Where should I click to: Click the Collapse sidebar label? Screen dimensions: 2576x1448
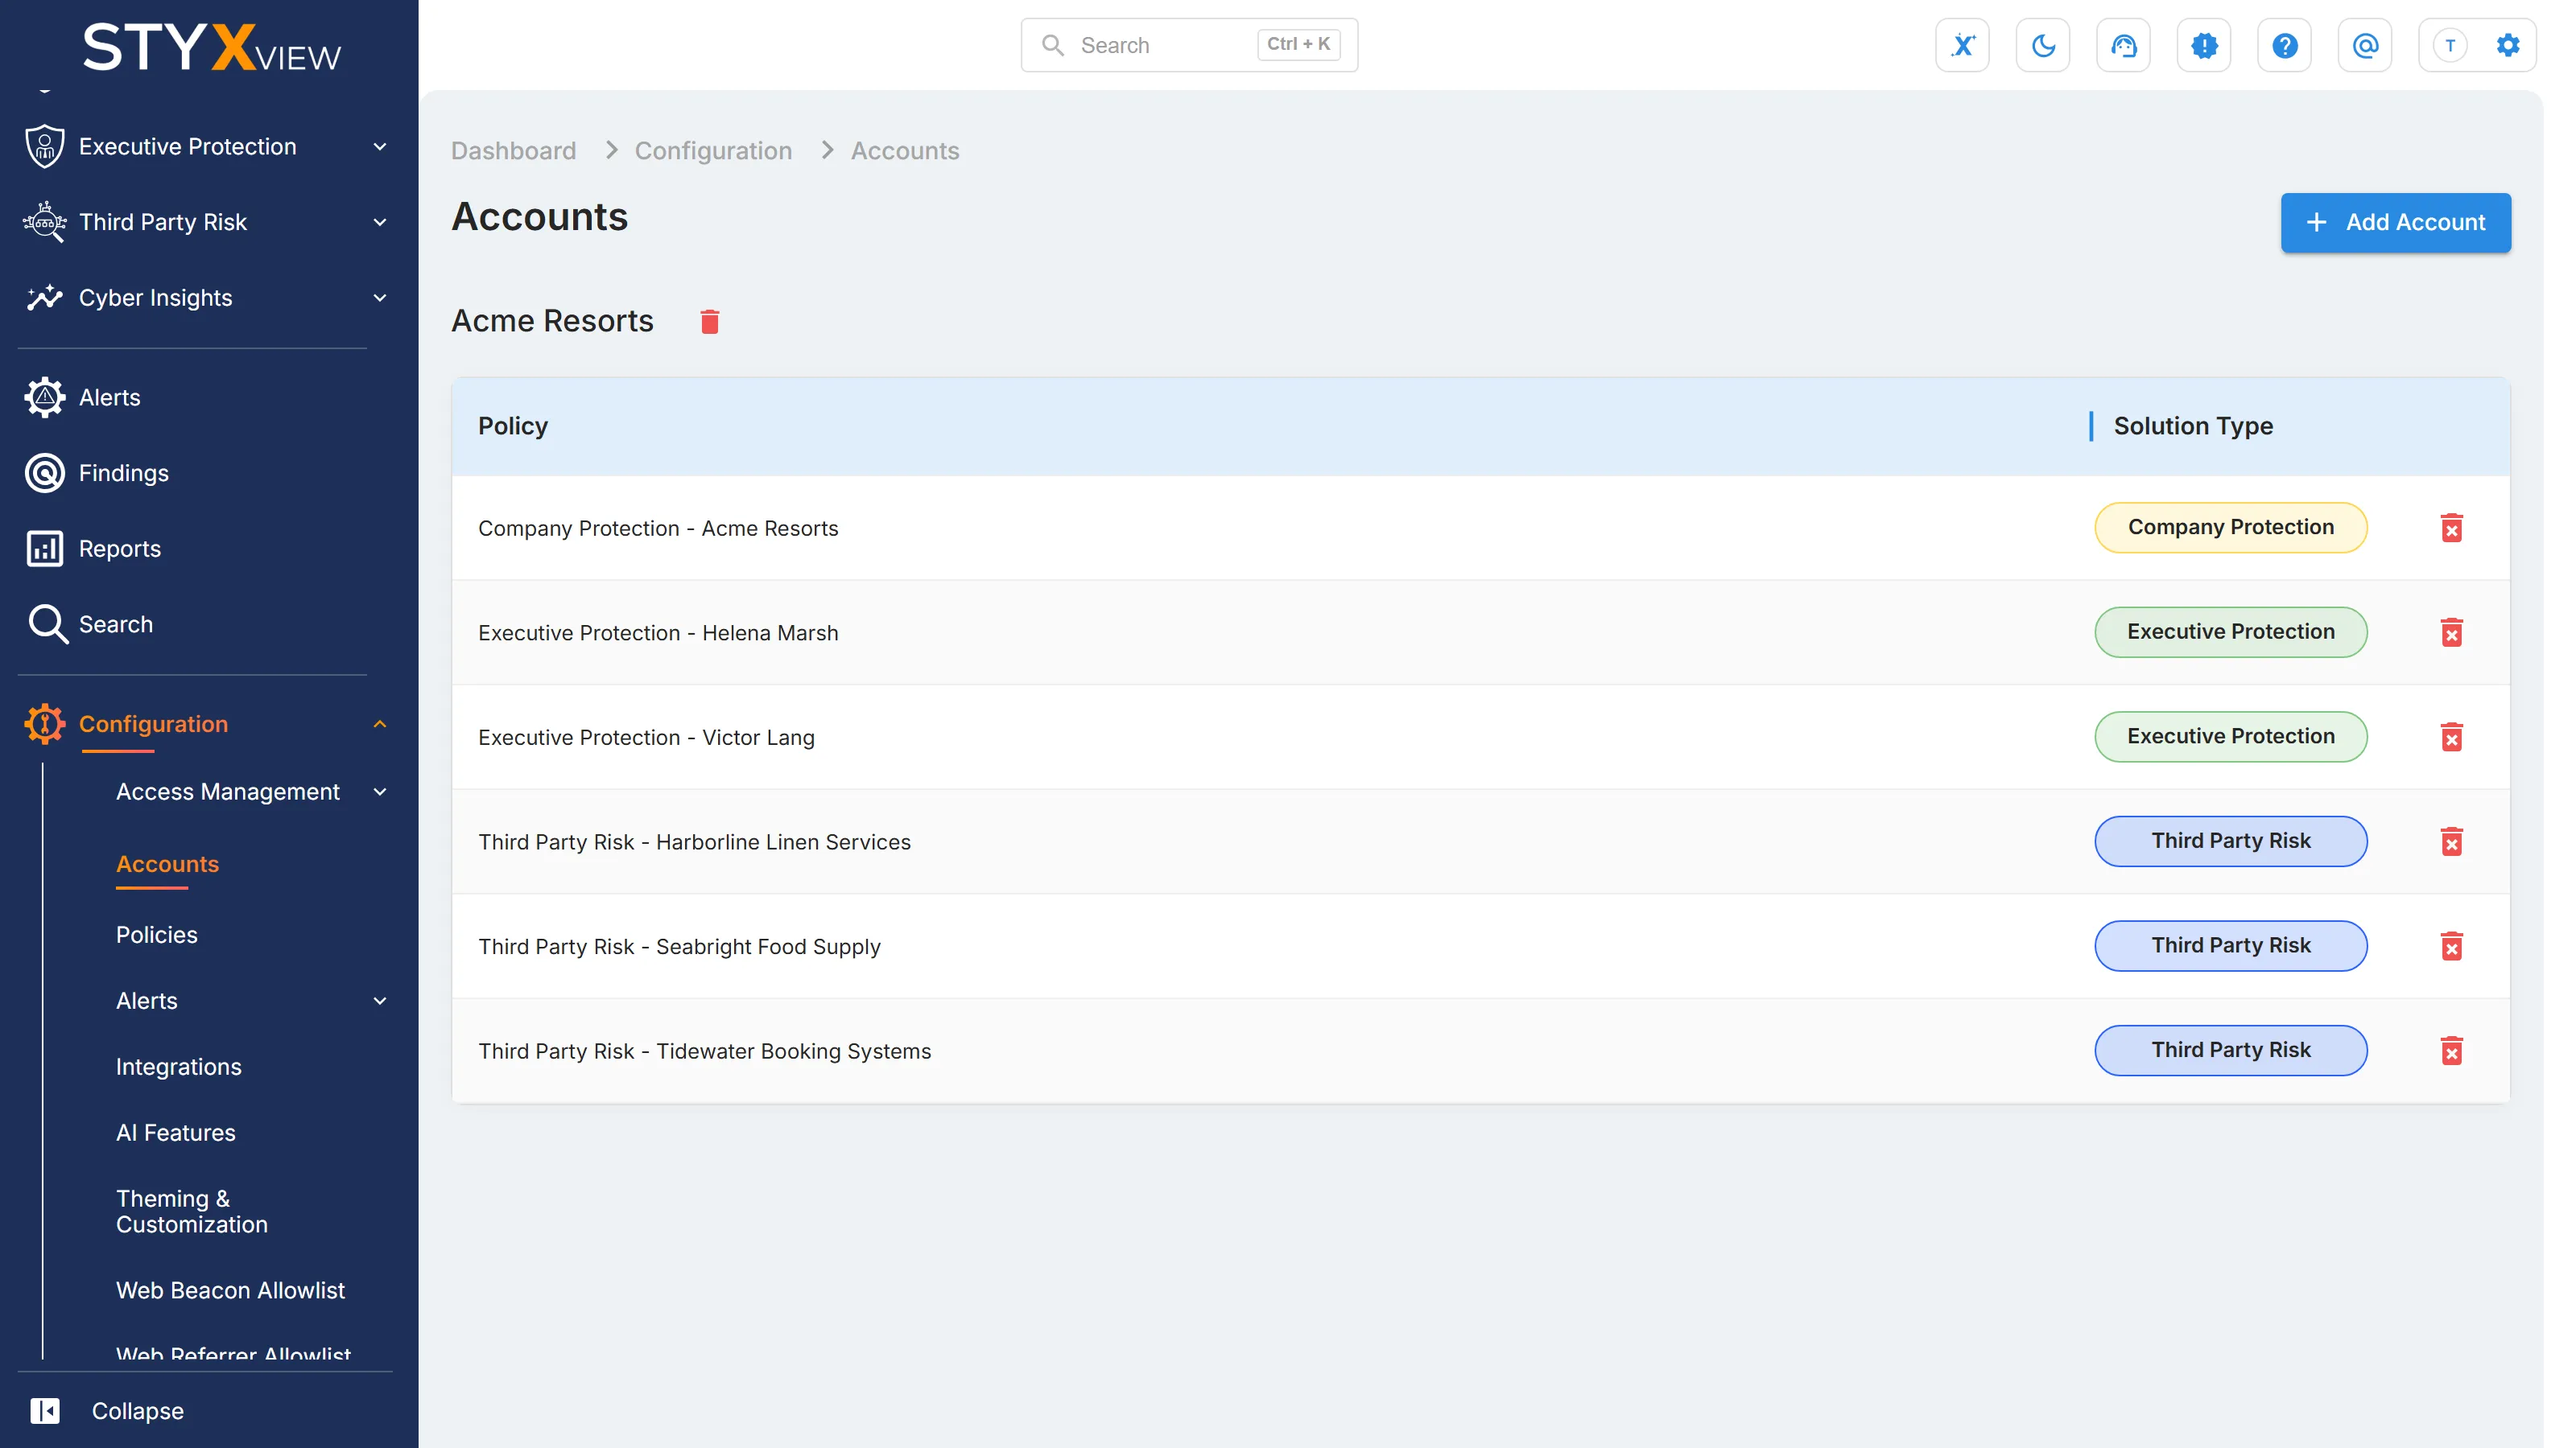[x=137, y=1410]
